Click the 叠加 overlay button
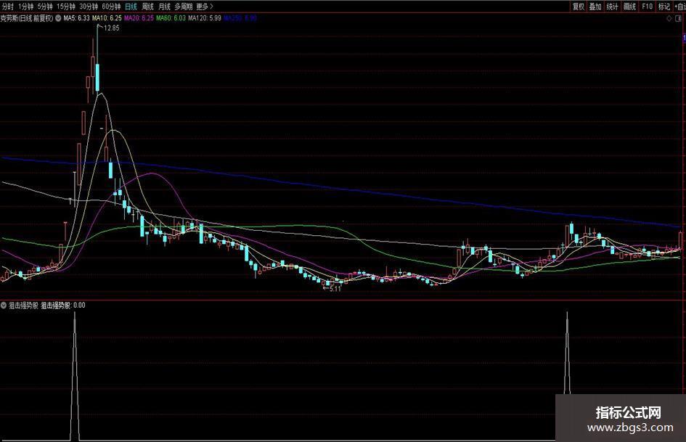This screenshot has width=686, height=442. click(x=595, y=7)
